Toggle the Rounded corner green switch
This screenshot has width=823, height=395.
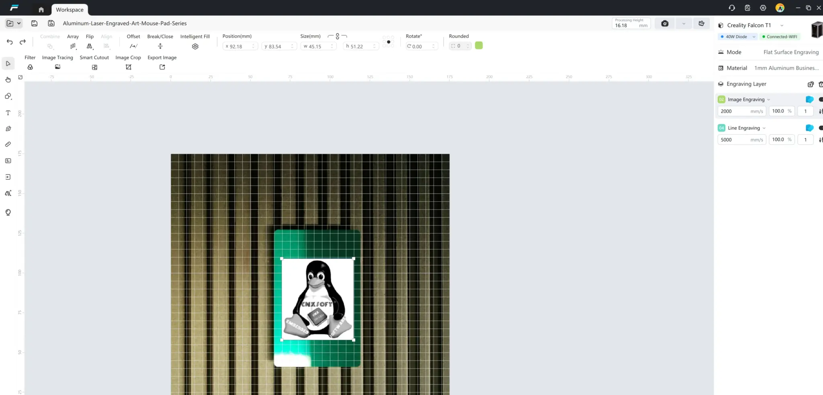tap(479, 46)
